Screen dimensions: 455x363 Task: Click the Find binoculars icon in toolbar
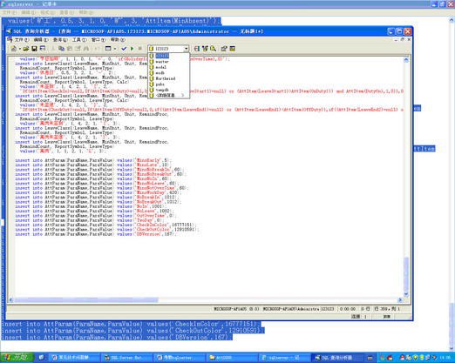86,49
